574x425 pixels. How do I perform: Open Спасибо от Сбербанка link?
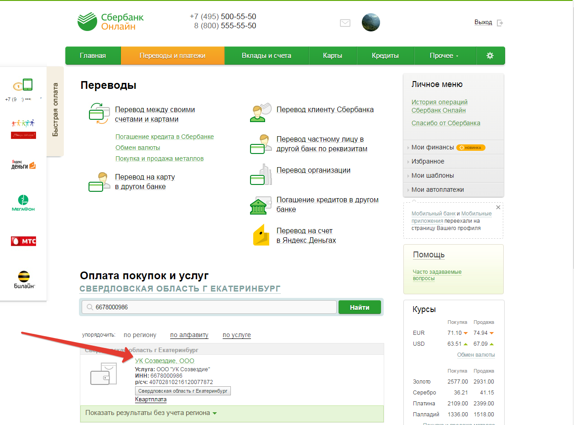pos(446,123)
